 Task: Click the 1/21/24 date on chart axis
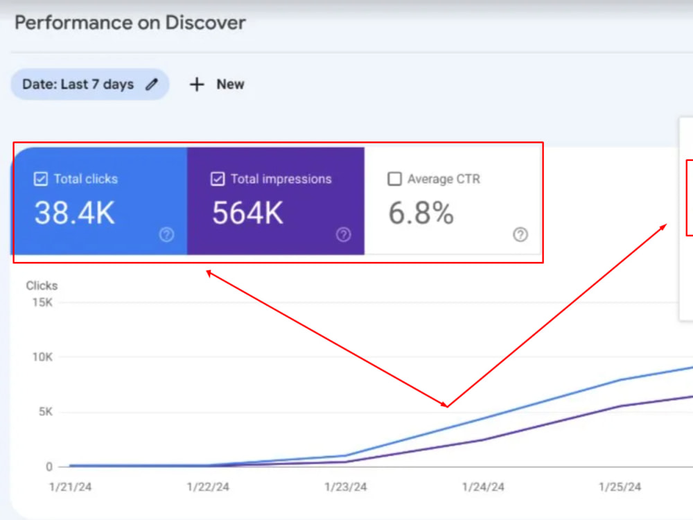(x=70, y=487)
